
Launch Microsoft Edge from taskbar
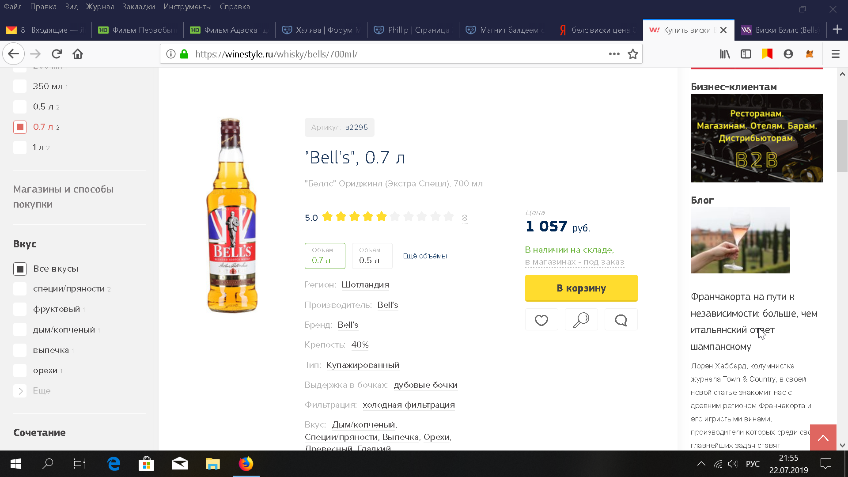114,464
